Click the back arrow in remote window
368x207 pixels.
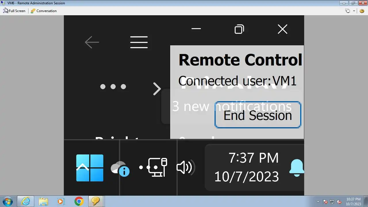click(x=92, y=42)
